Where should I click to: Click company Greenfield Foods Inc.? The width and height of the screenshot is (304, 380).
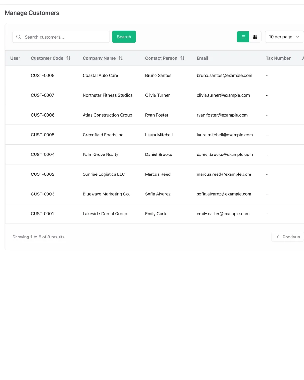point(104,135)
